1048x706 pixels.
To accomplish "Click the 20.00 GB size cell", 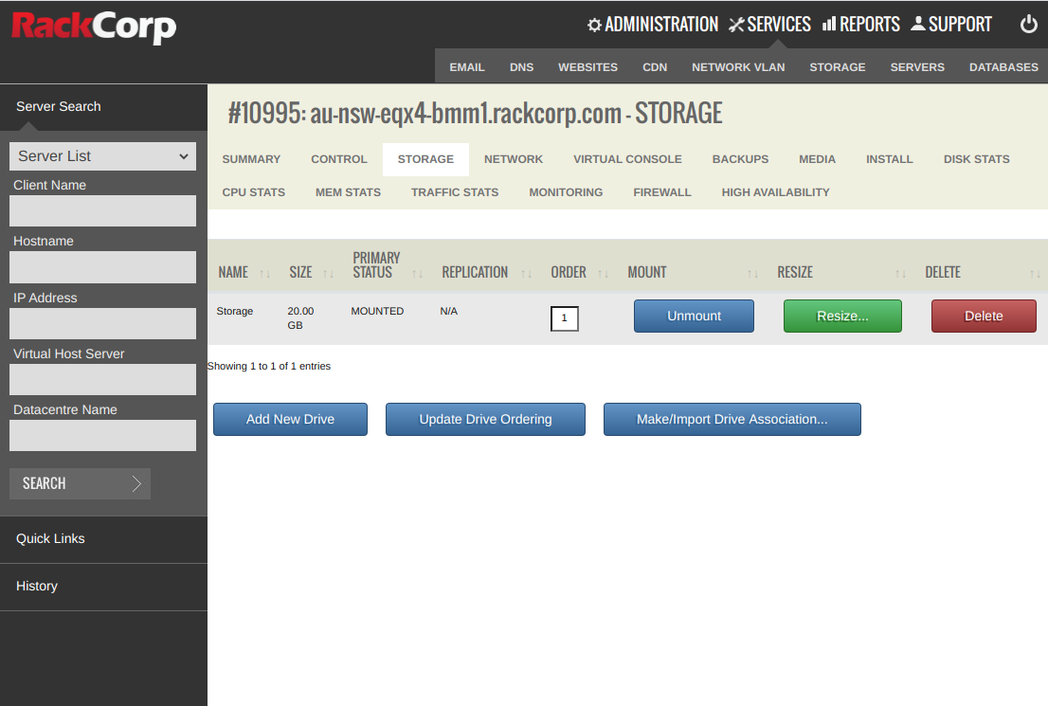I will coord(300,318).
